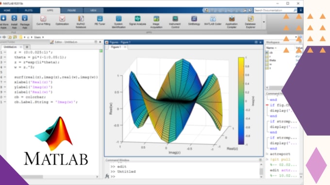Click the Help icon in the quick access toolbar

point(250,10)
